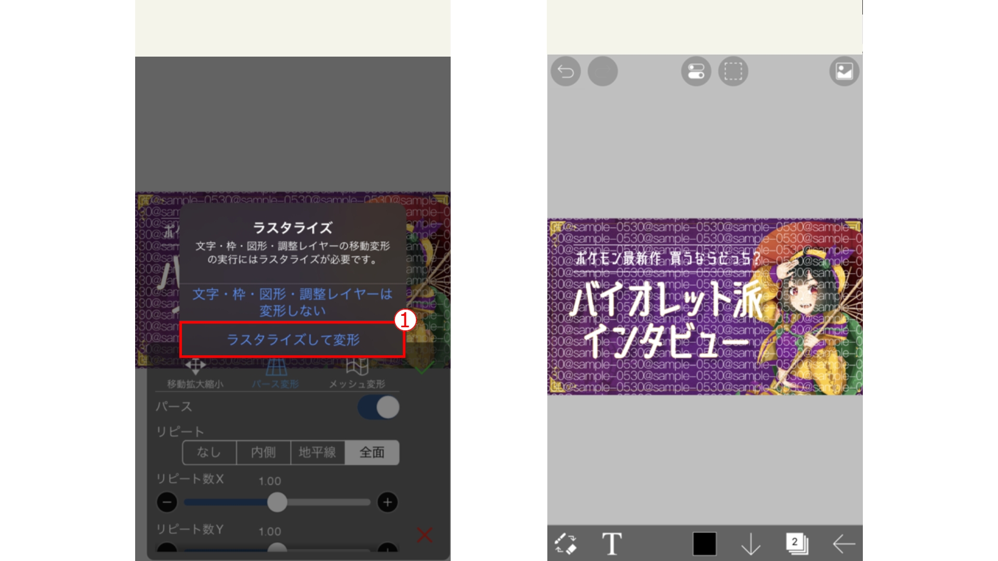Disable the パース toggle switch
Screen dimensions: 998x561
(x=379, y=407)
